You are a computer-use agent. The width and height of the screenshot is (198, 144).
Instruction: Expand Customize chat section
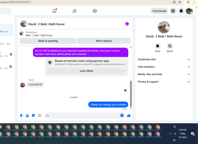tap(164, 59)
